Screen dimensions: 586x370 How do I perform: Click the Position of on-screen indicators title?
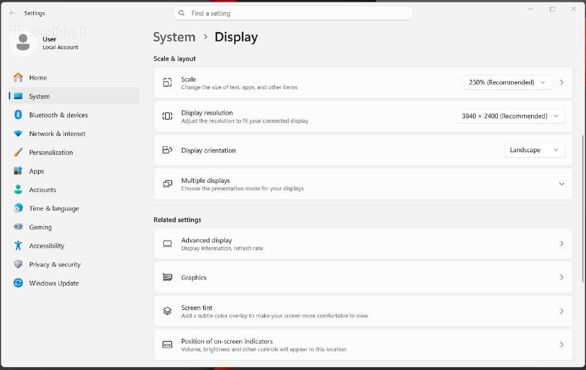pos(227,341)
